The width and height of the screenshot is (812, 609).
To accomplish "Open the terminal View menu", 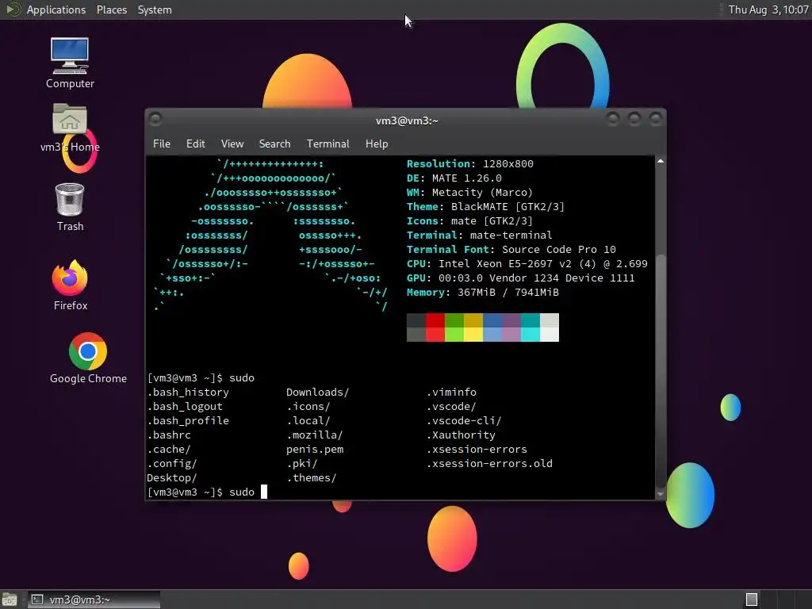I will [x=232, y=144].
